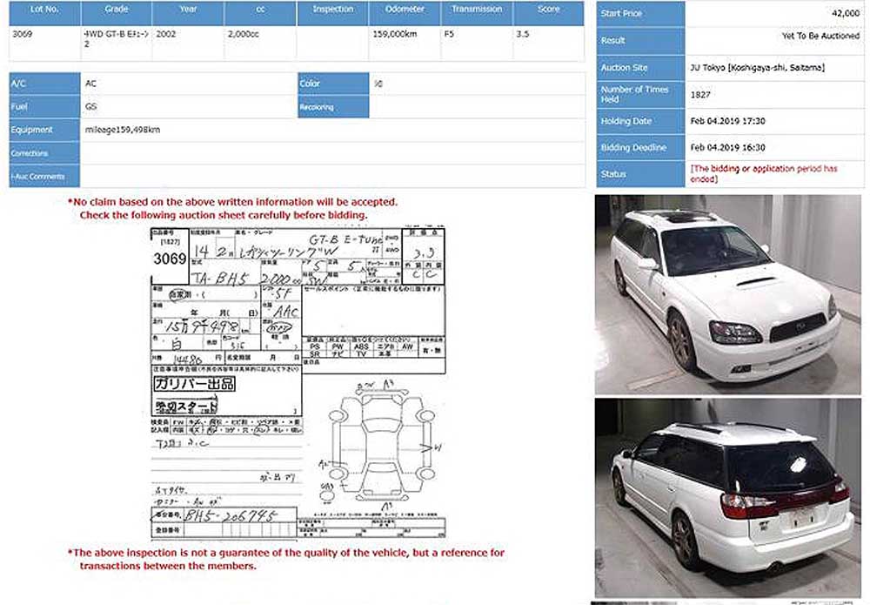Viewport: 870px width, 605px height.
Task: Click the Year column header
Action: [x=188, y=13]
